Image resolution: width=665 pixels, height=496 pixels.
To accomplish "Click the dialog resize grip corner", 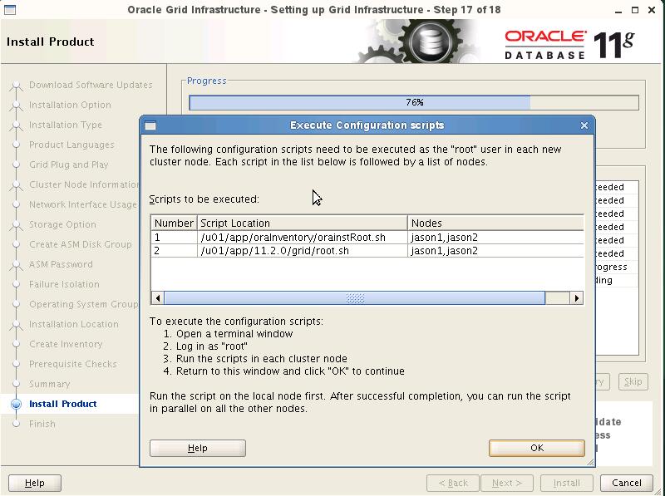I will [x=590, y=462].
